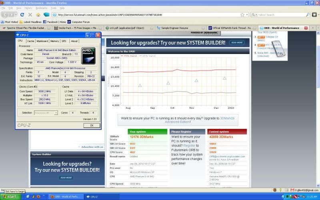Switch to the Mainboard tab in CPU-Z

42,41
